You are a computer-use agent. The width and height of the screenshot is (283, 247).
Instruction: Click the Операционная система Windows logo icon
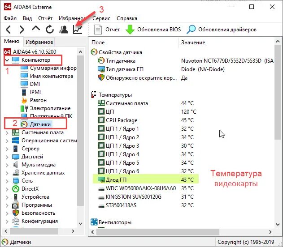[x=16, y=141]
